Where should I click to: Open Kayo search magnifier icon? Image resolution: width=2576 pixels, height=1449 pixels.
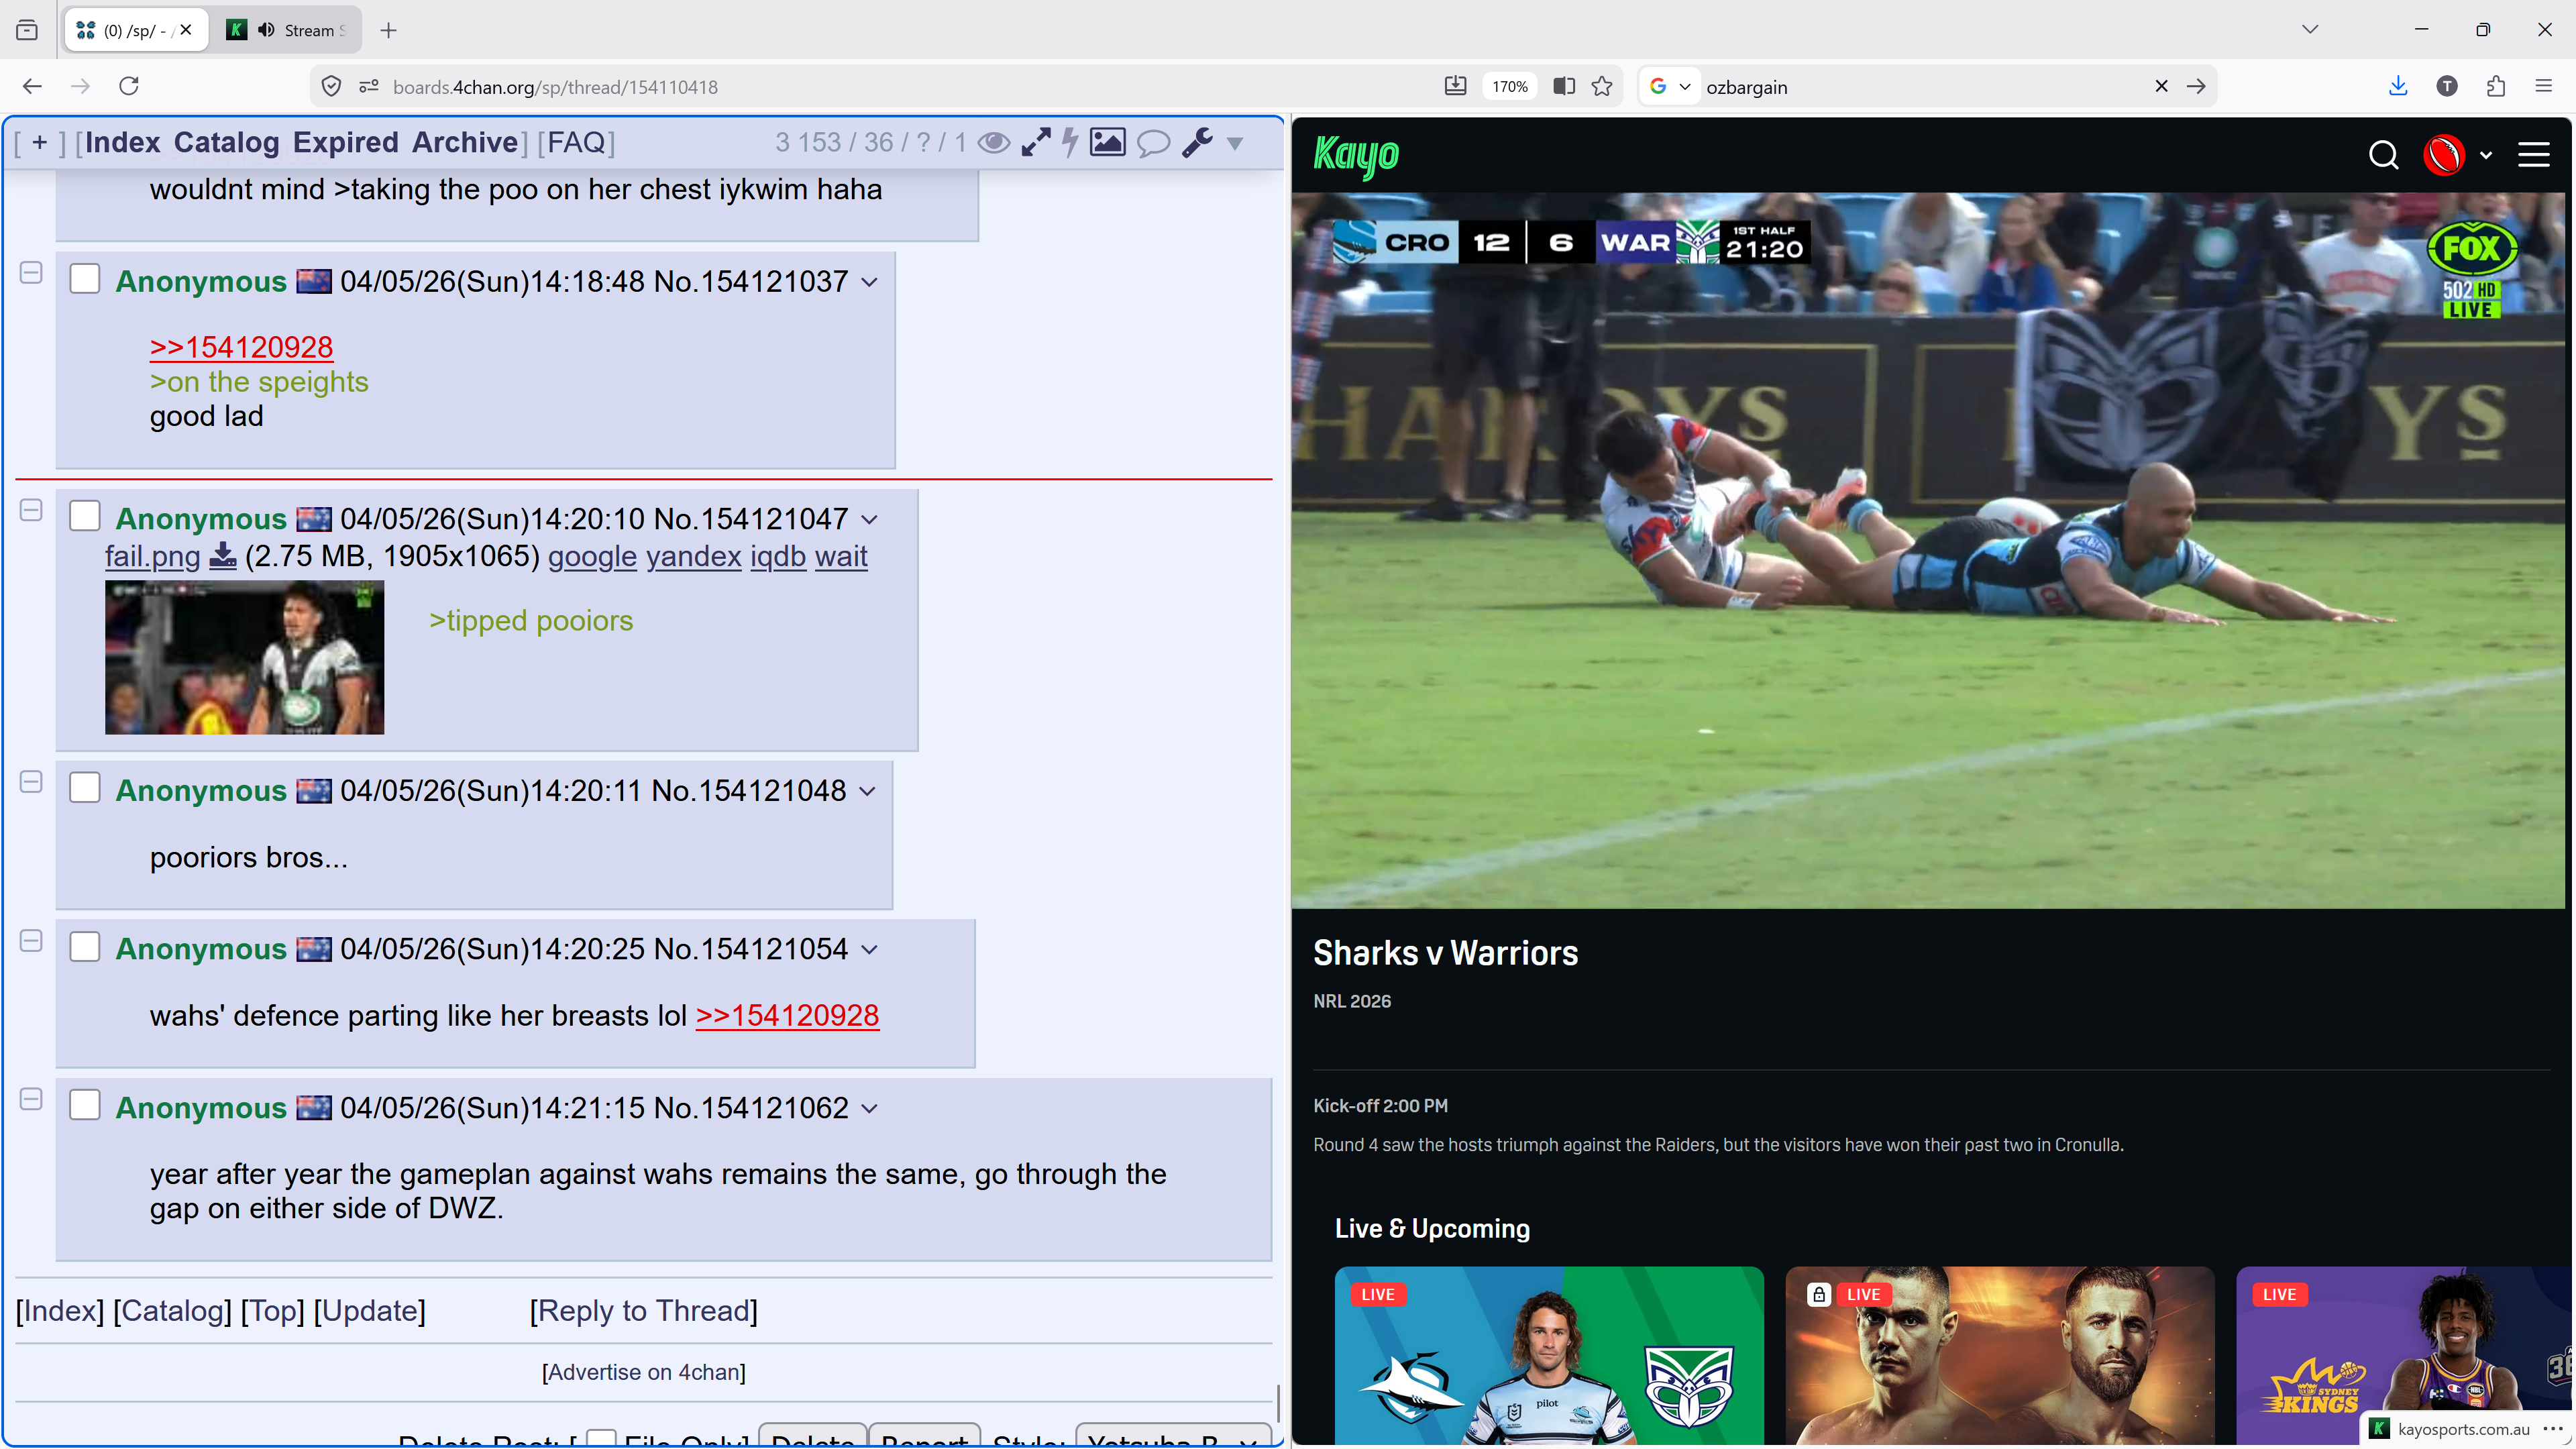2383,155
